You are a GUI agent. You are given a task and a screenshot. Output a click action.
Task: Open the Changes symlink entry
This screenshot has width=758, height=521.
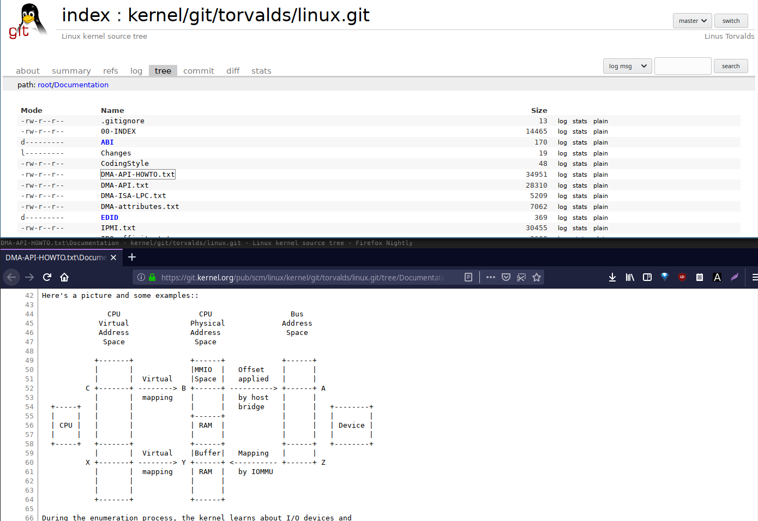coord(116,153)
